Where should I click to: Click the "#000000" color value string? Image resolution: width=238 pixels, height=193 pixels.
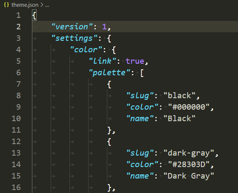[189, 107]
